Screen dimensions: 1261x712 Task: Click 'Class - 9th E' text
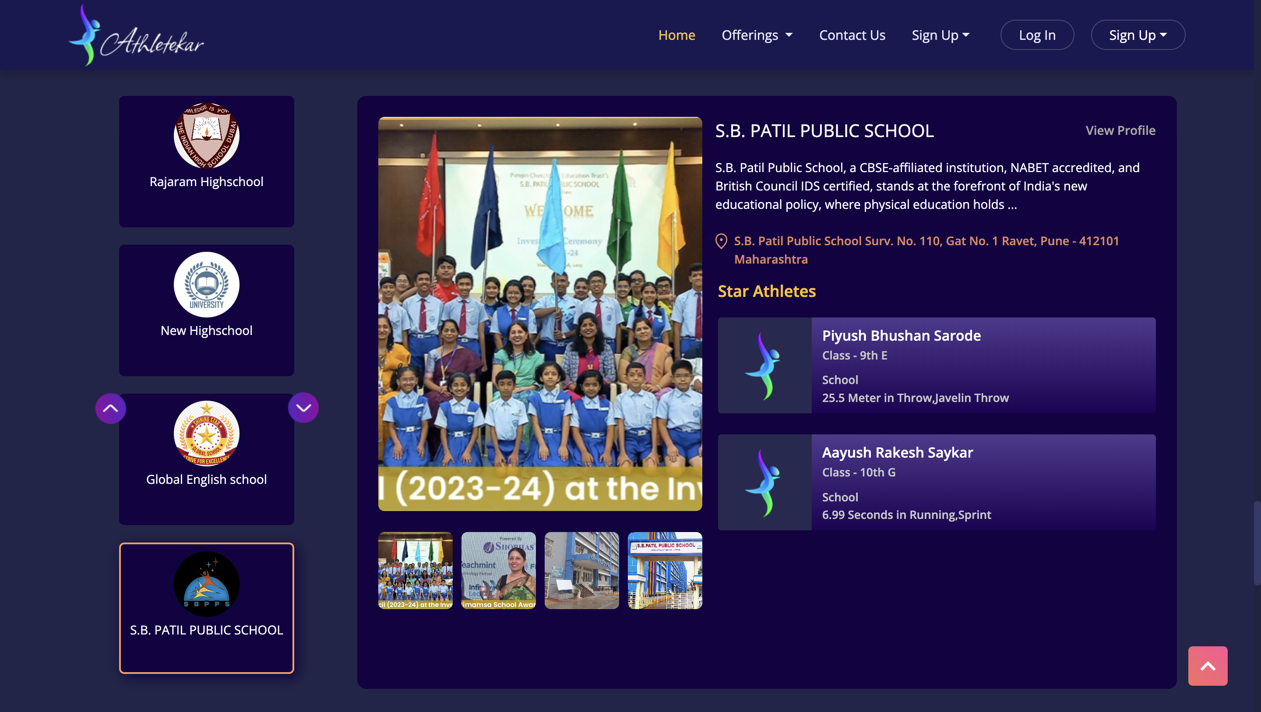point(854,356)
